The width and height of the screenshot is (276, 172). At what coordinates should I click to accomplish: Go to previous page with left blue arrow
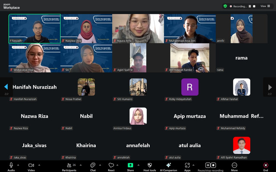pyautogui.click(x=6, y=87)
